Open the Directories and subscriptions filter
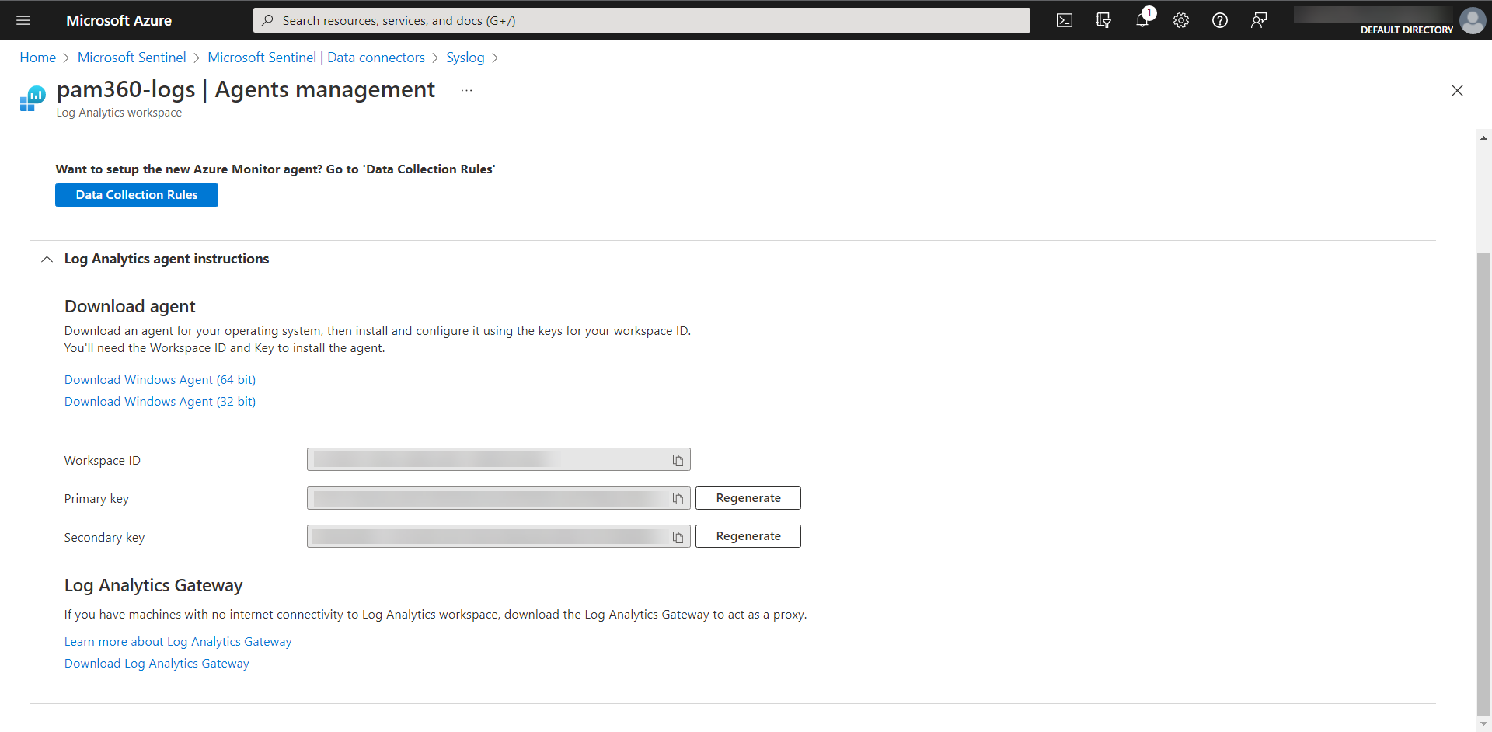Image resolution: width=1492 pixels, height=732 pixels. (x=1103, y=20)
